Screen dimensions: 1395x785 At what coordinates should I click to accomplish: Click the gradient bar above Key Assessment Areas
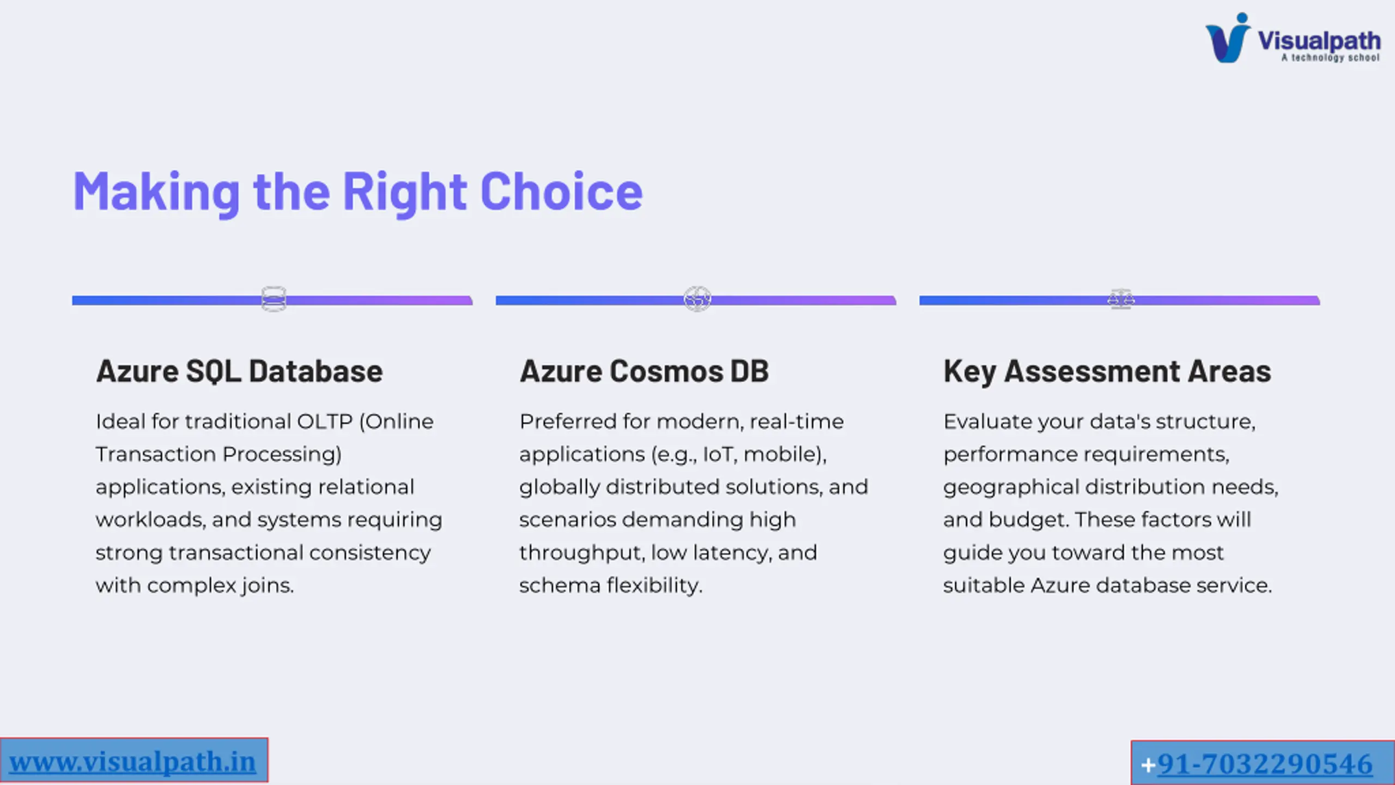[x=1120, y=300]
